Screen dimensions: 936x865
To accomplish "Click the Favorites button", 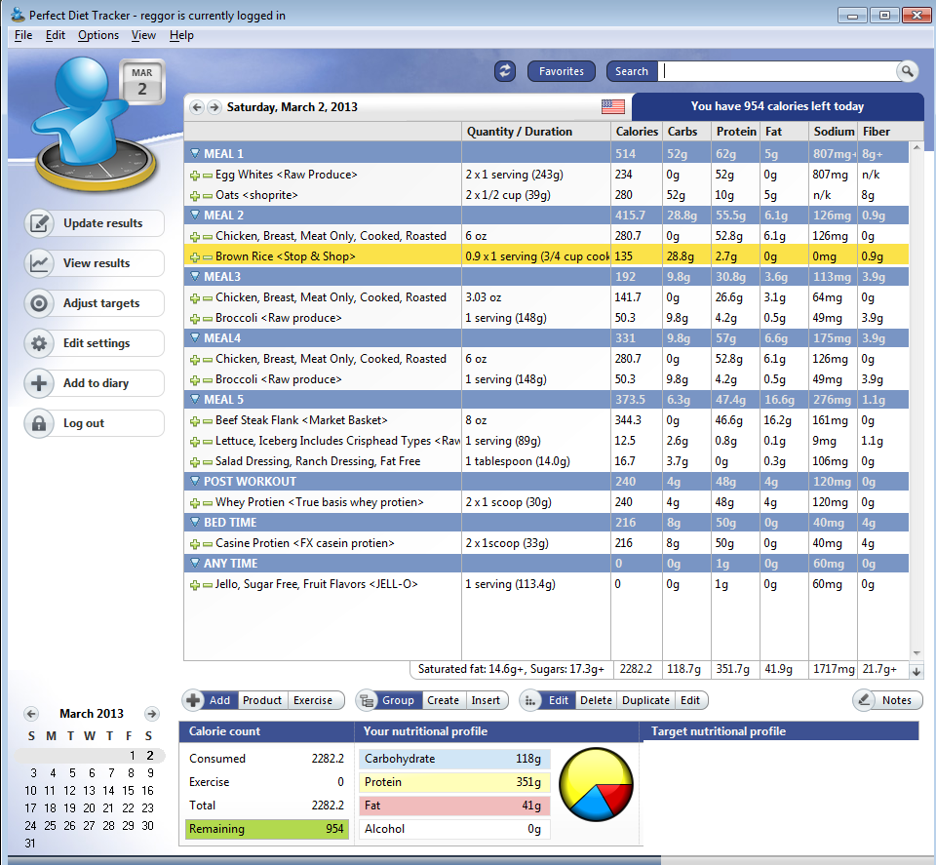I will click(x=562, y=71).
